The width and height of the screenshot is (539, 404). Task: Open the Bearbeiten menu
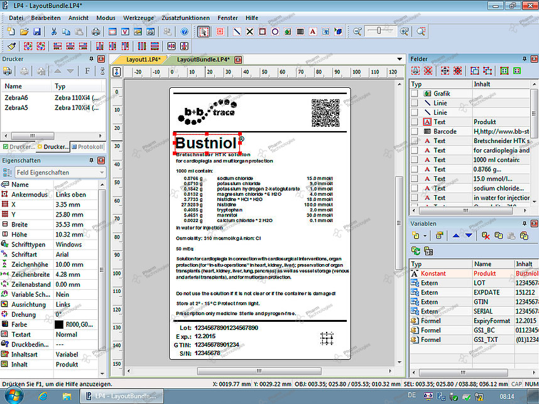click(46, 18)
